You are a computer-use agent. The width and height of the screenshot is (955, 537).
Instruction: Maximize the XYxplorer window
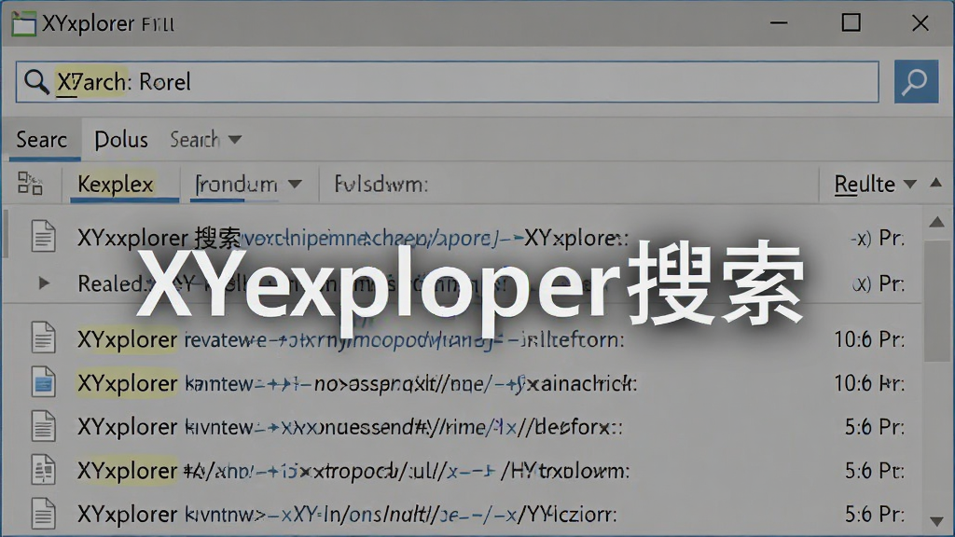(x=851, y=23)
